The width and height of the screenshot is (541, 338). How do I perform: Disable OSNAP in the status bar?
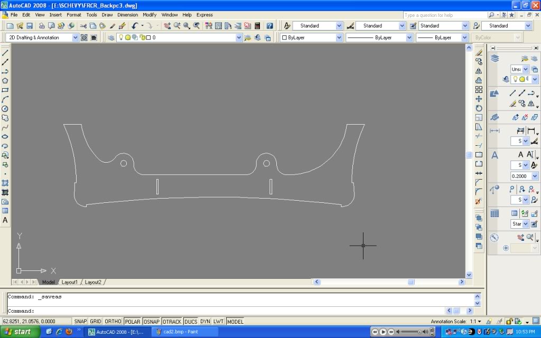[x=152, y=321]
